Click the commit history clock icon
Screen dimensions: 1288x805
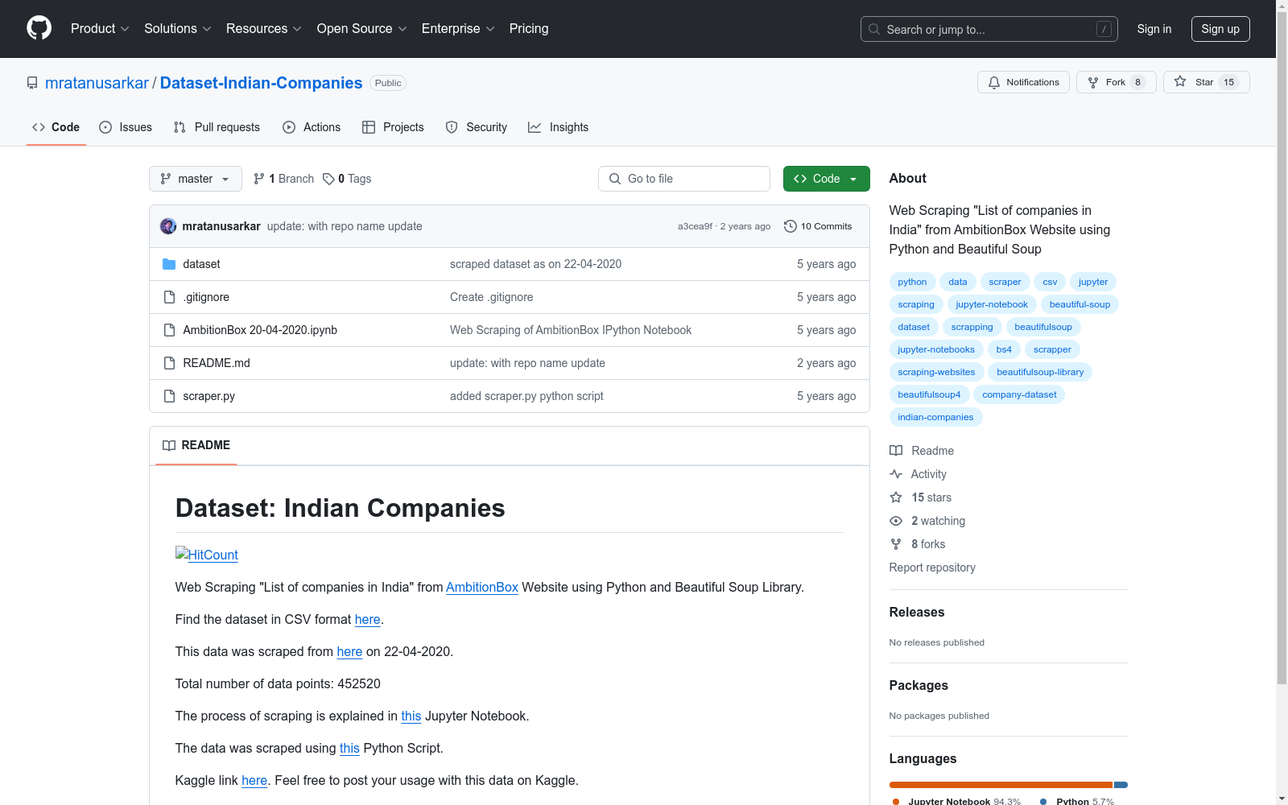click(791, 226)
